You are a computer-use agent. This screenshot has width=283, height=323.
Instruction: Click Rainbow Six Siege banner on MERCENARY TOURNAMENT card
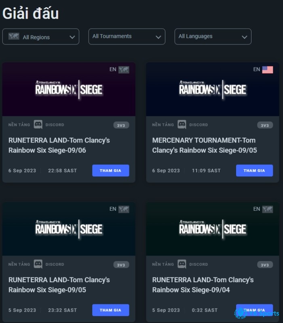pos(213,89)
